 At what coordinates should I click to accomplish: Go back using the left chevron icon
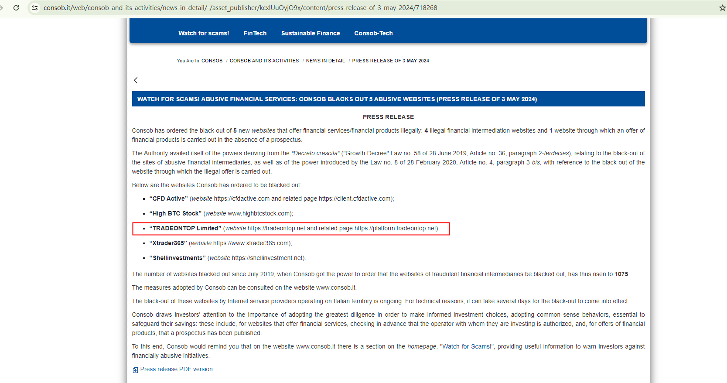(x=136, y=80)
